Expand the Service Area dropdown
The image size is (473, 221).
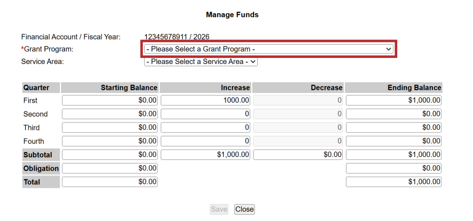tap(200, 62)
